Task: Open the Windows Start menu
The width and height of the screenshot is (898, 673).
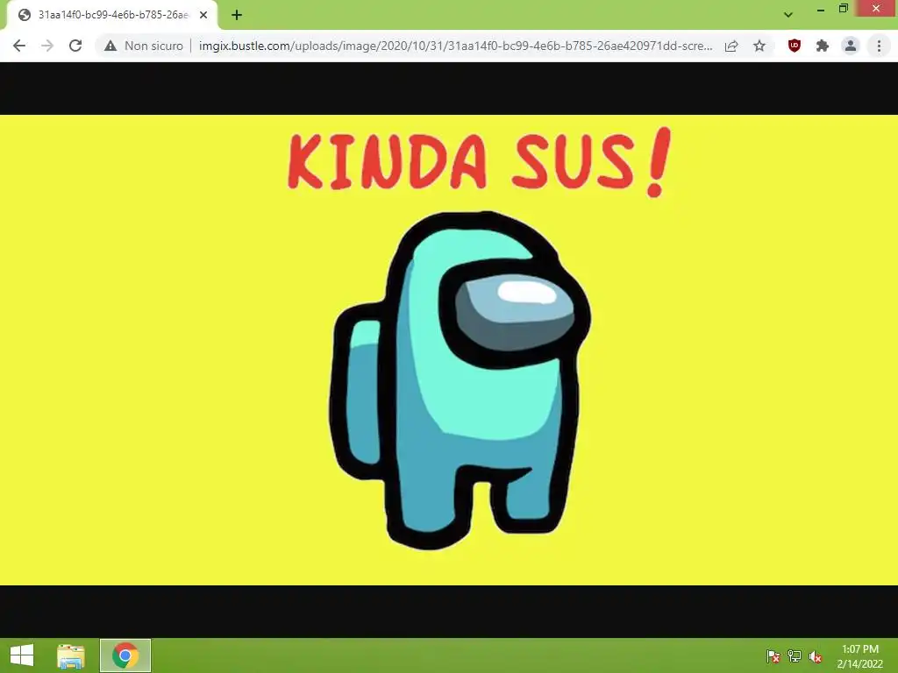Action: click(22, 655)
